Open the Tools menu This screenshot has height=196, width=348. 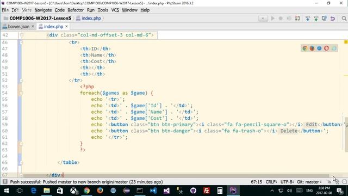pos(103,10)
